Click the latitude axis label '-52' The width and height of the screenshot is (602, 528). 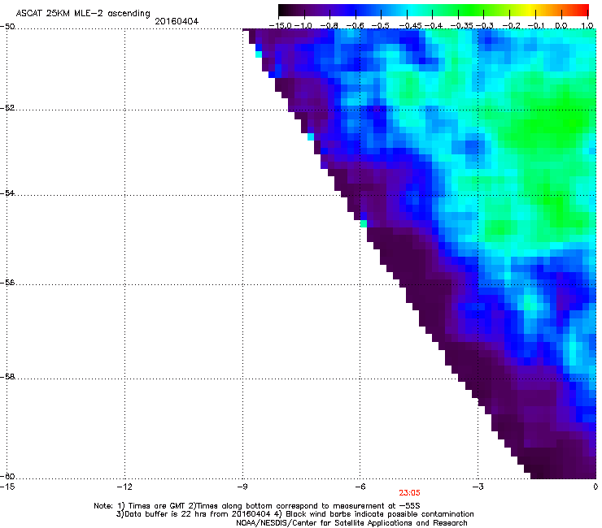[7, 108]
